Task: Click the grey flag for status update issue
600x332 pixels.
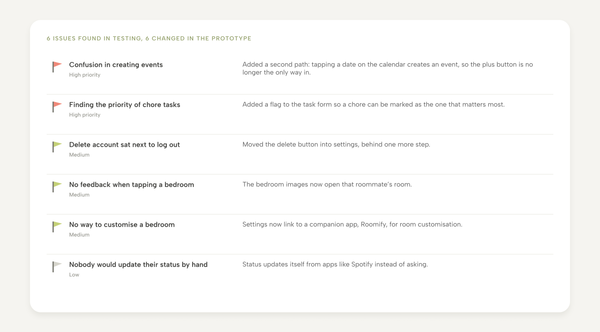Action: tap(57, 267)
